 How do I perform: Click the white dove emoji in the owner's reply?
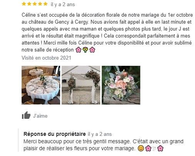point(155,149)
